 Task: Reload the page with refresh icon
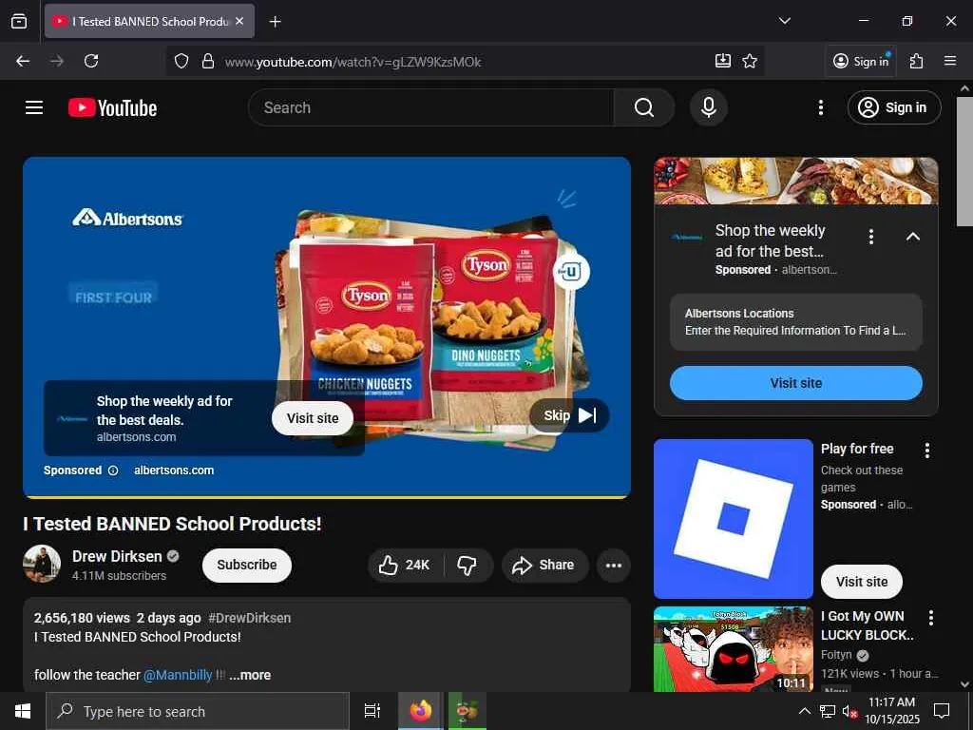pos(91,61)
